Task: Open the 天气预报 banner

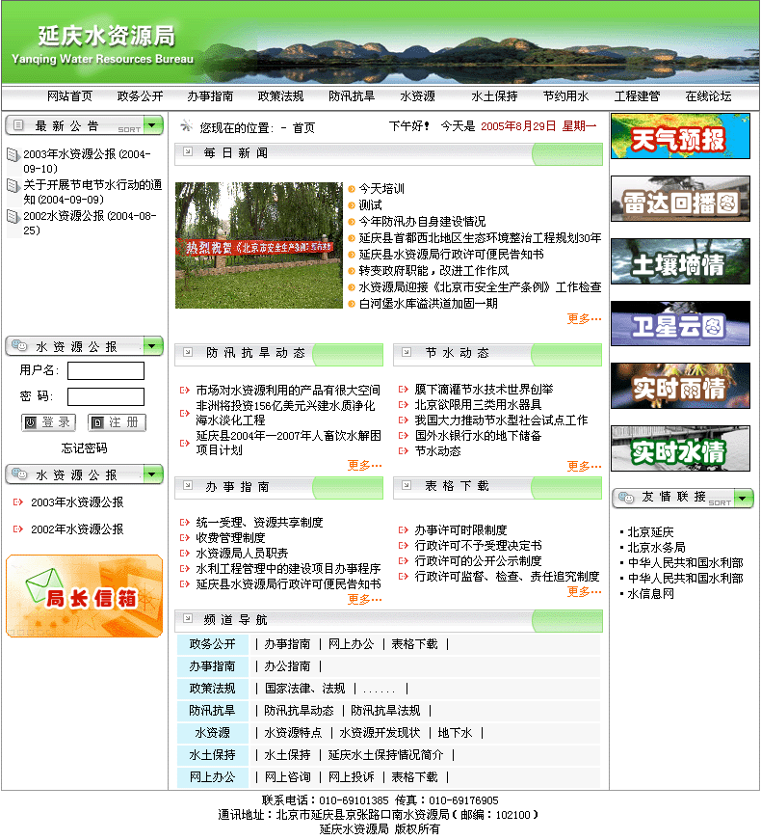Action: tap(680, 136)
